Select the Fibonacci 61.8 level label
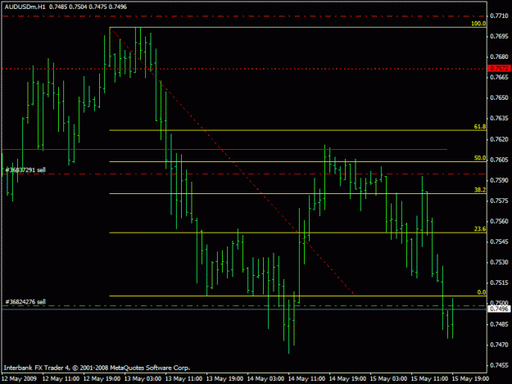The width and height of the screenshot is (512, 384). pos(480,127)
